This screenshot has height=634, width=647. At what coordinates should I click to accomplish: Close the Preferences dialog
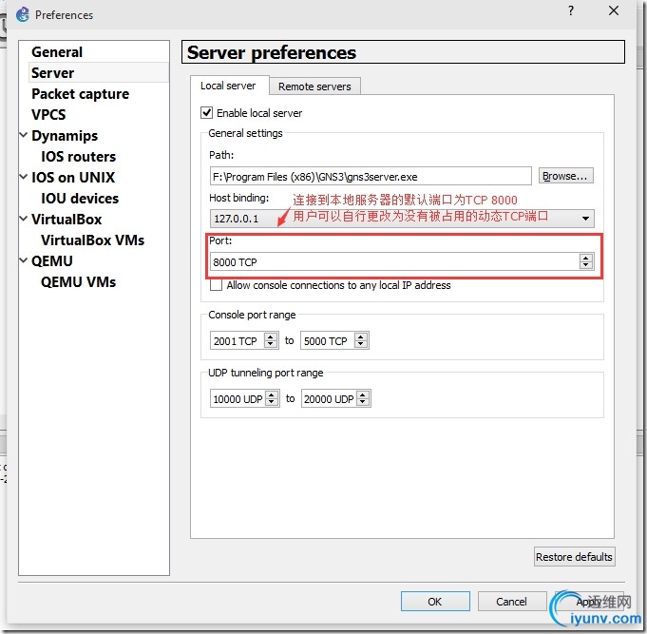pos(614,10)
